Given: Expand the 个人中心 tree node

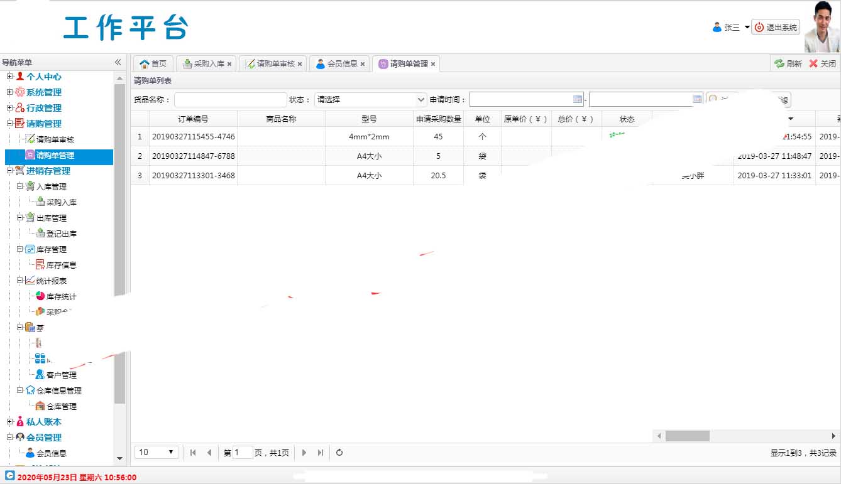Looking at the screenshot, I should pos(9,77).
